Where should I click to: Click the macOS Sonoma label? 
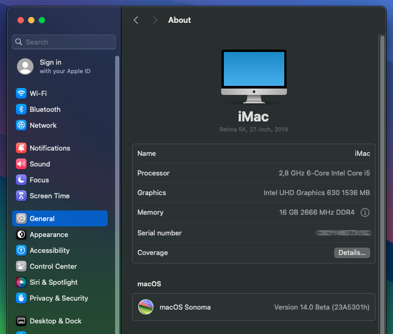click(185, 307)
